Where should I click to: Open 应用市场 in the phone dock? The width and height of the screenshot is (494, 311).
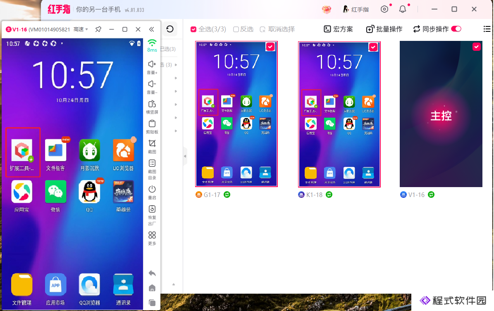tap(55, 289)
